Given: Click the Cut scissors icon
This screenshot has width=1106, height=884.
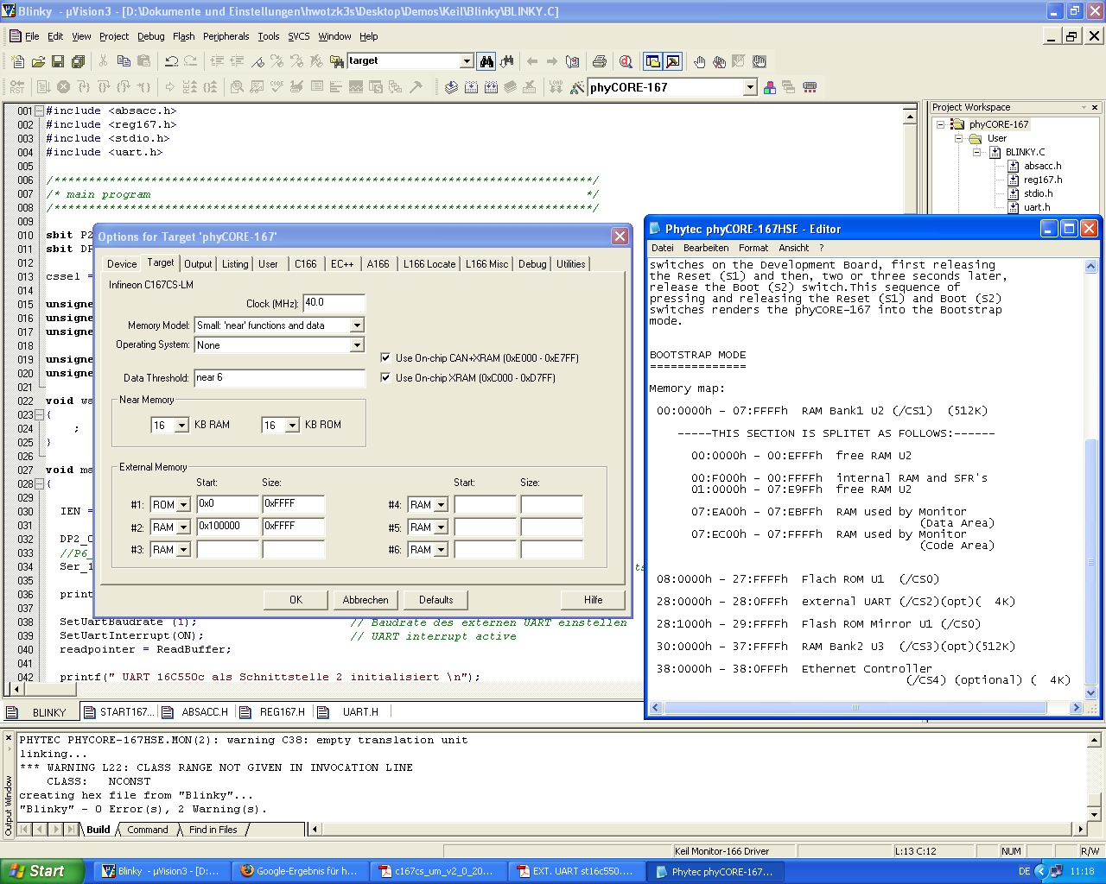Looking at the screenshot, I should point(103,61).
